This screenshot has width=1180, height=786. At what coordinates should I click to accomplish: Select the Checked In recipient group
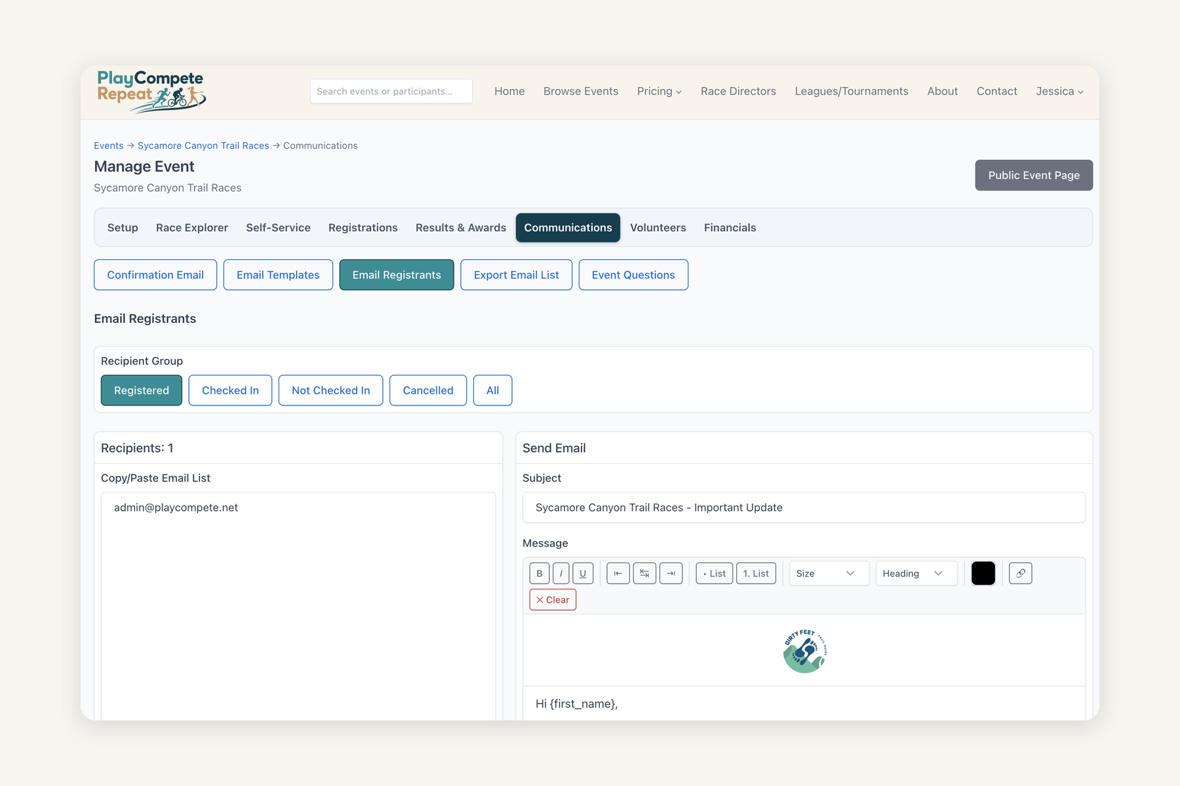(230, 390)
